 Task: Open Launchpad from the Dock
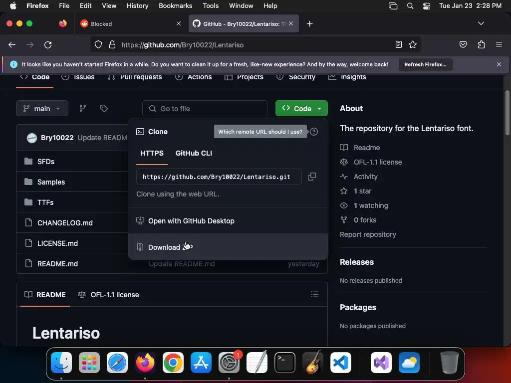click(x=89, y=363)
